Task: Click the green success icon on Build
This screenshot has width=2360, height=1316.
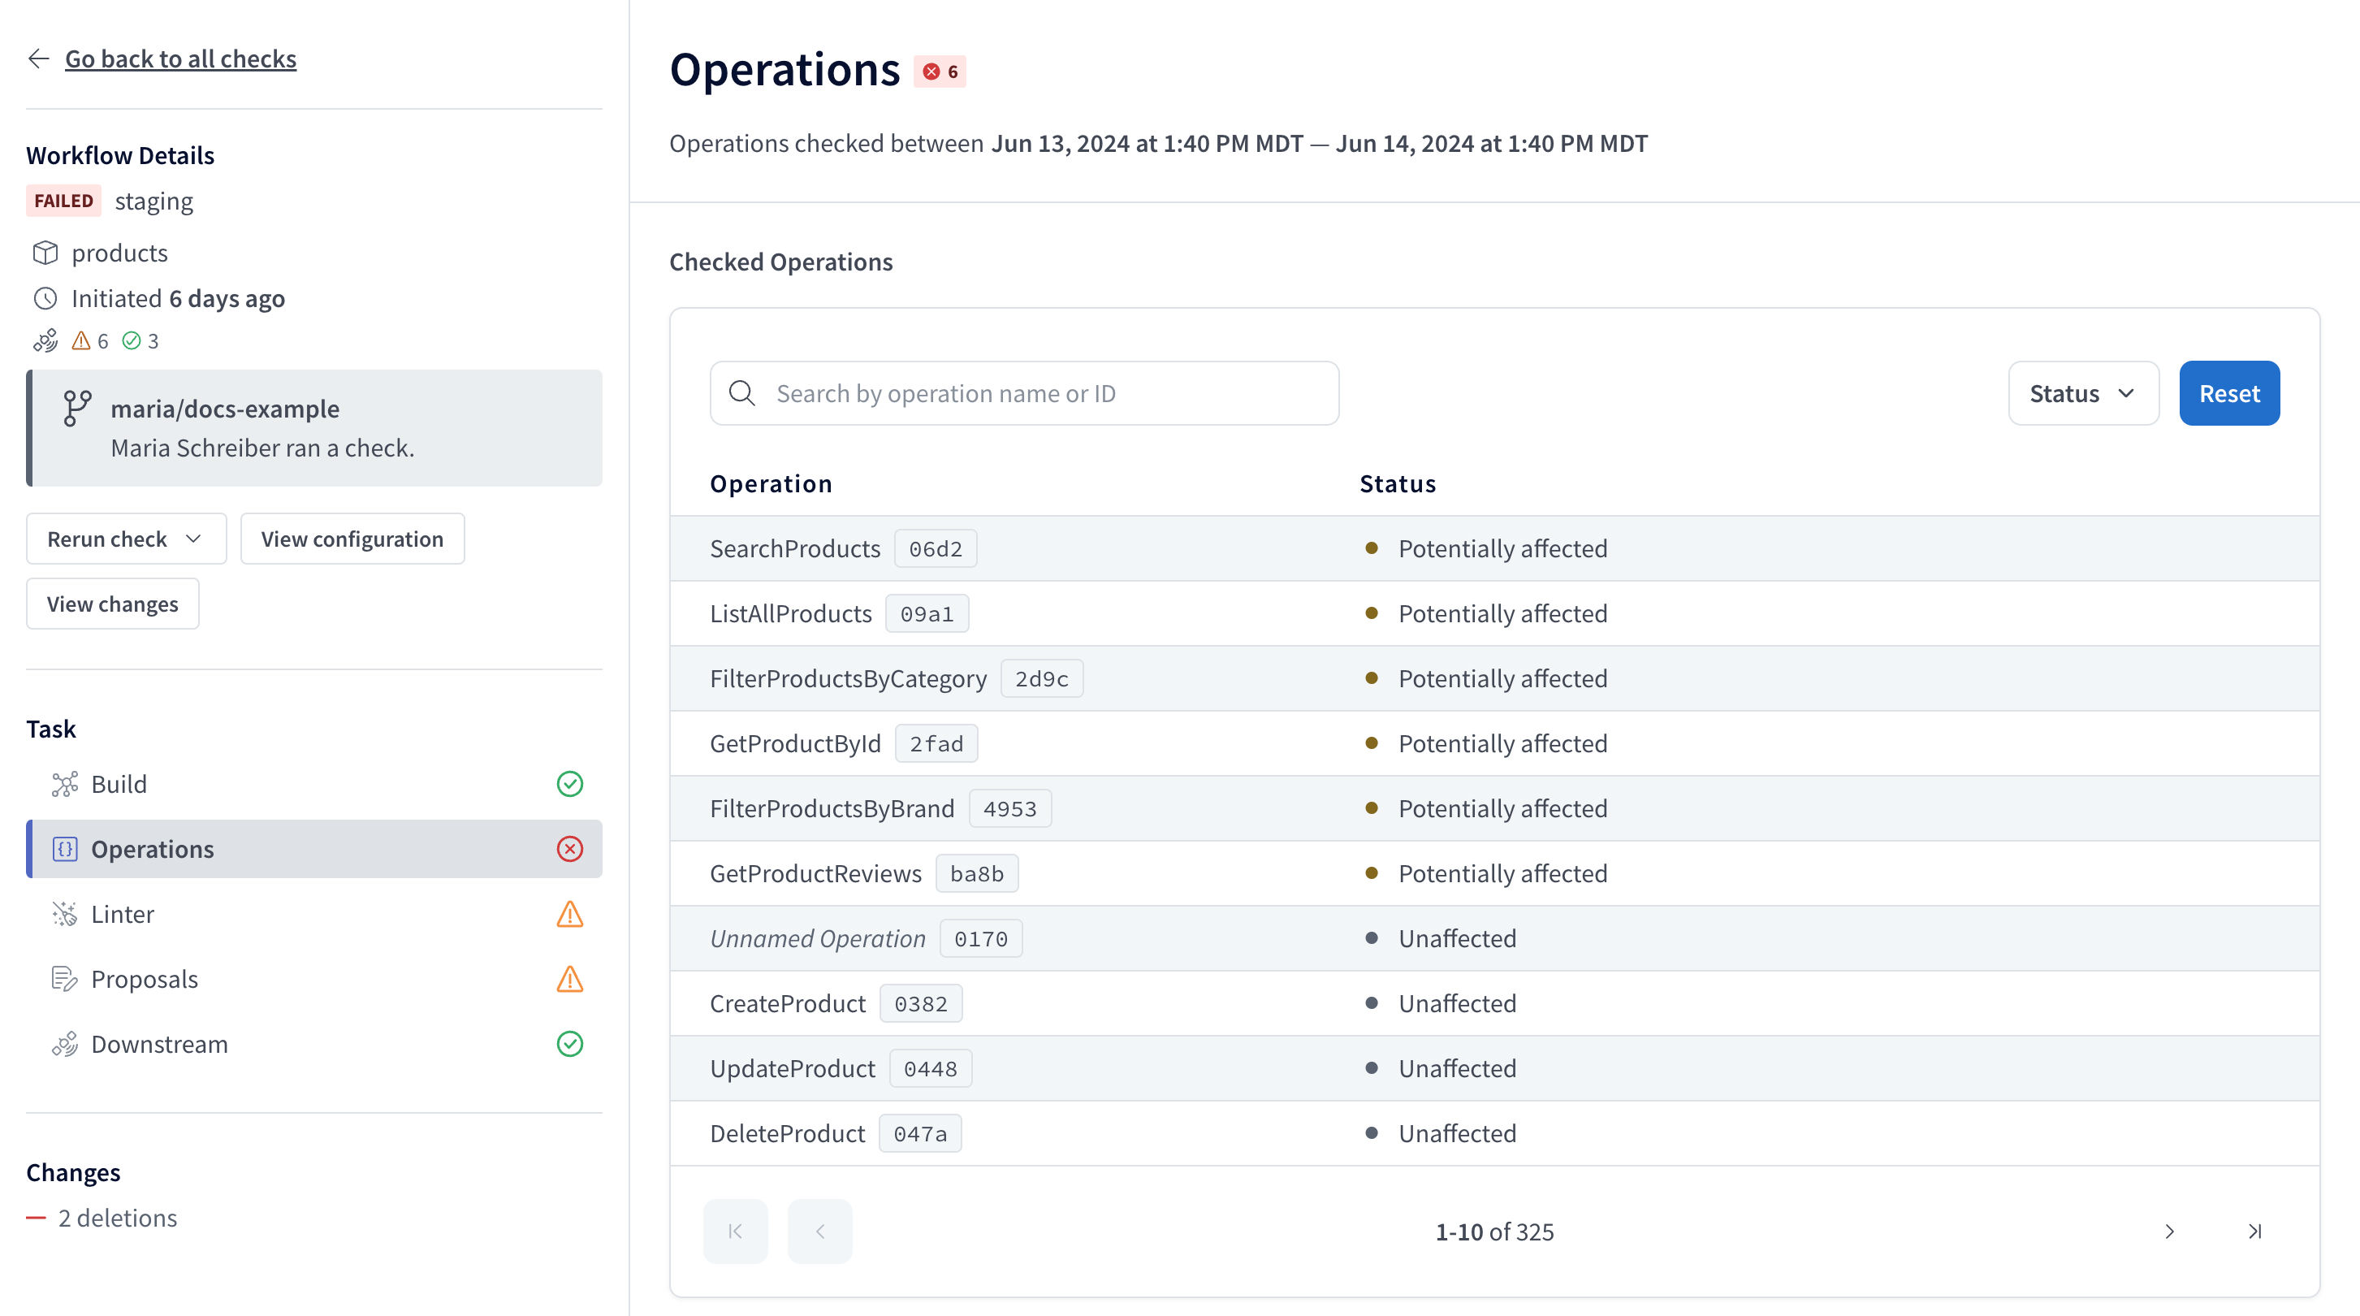Action: pos(570,785)
